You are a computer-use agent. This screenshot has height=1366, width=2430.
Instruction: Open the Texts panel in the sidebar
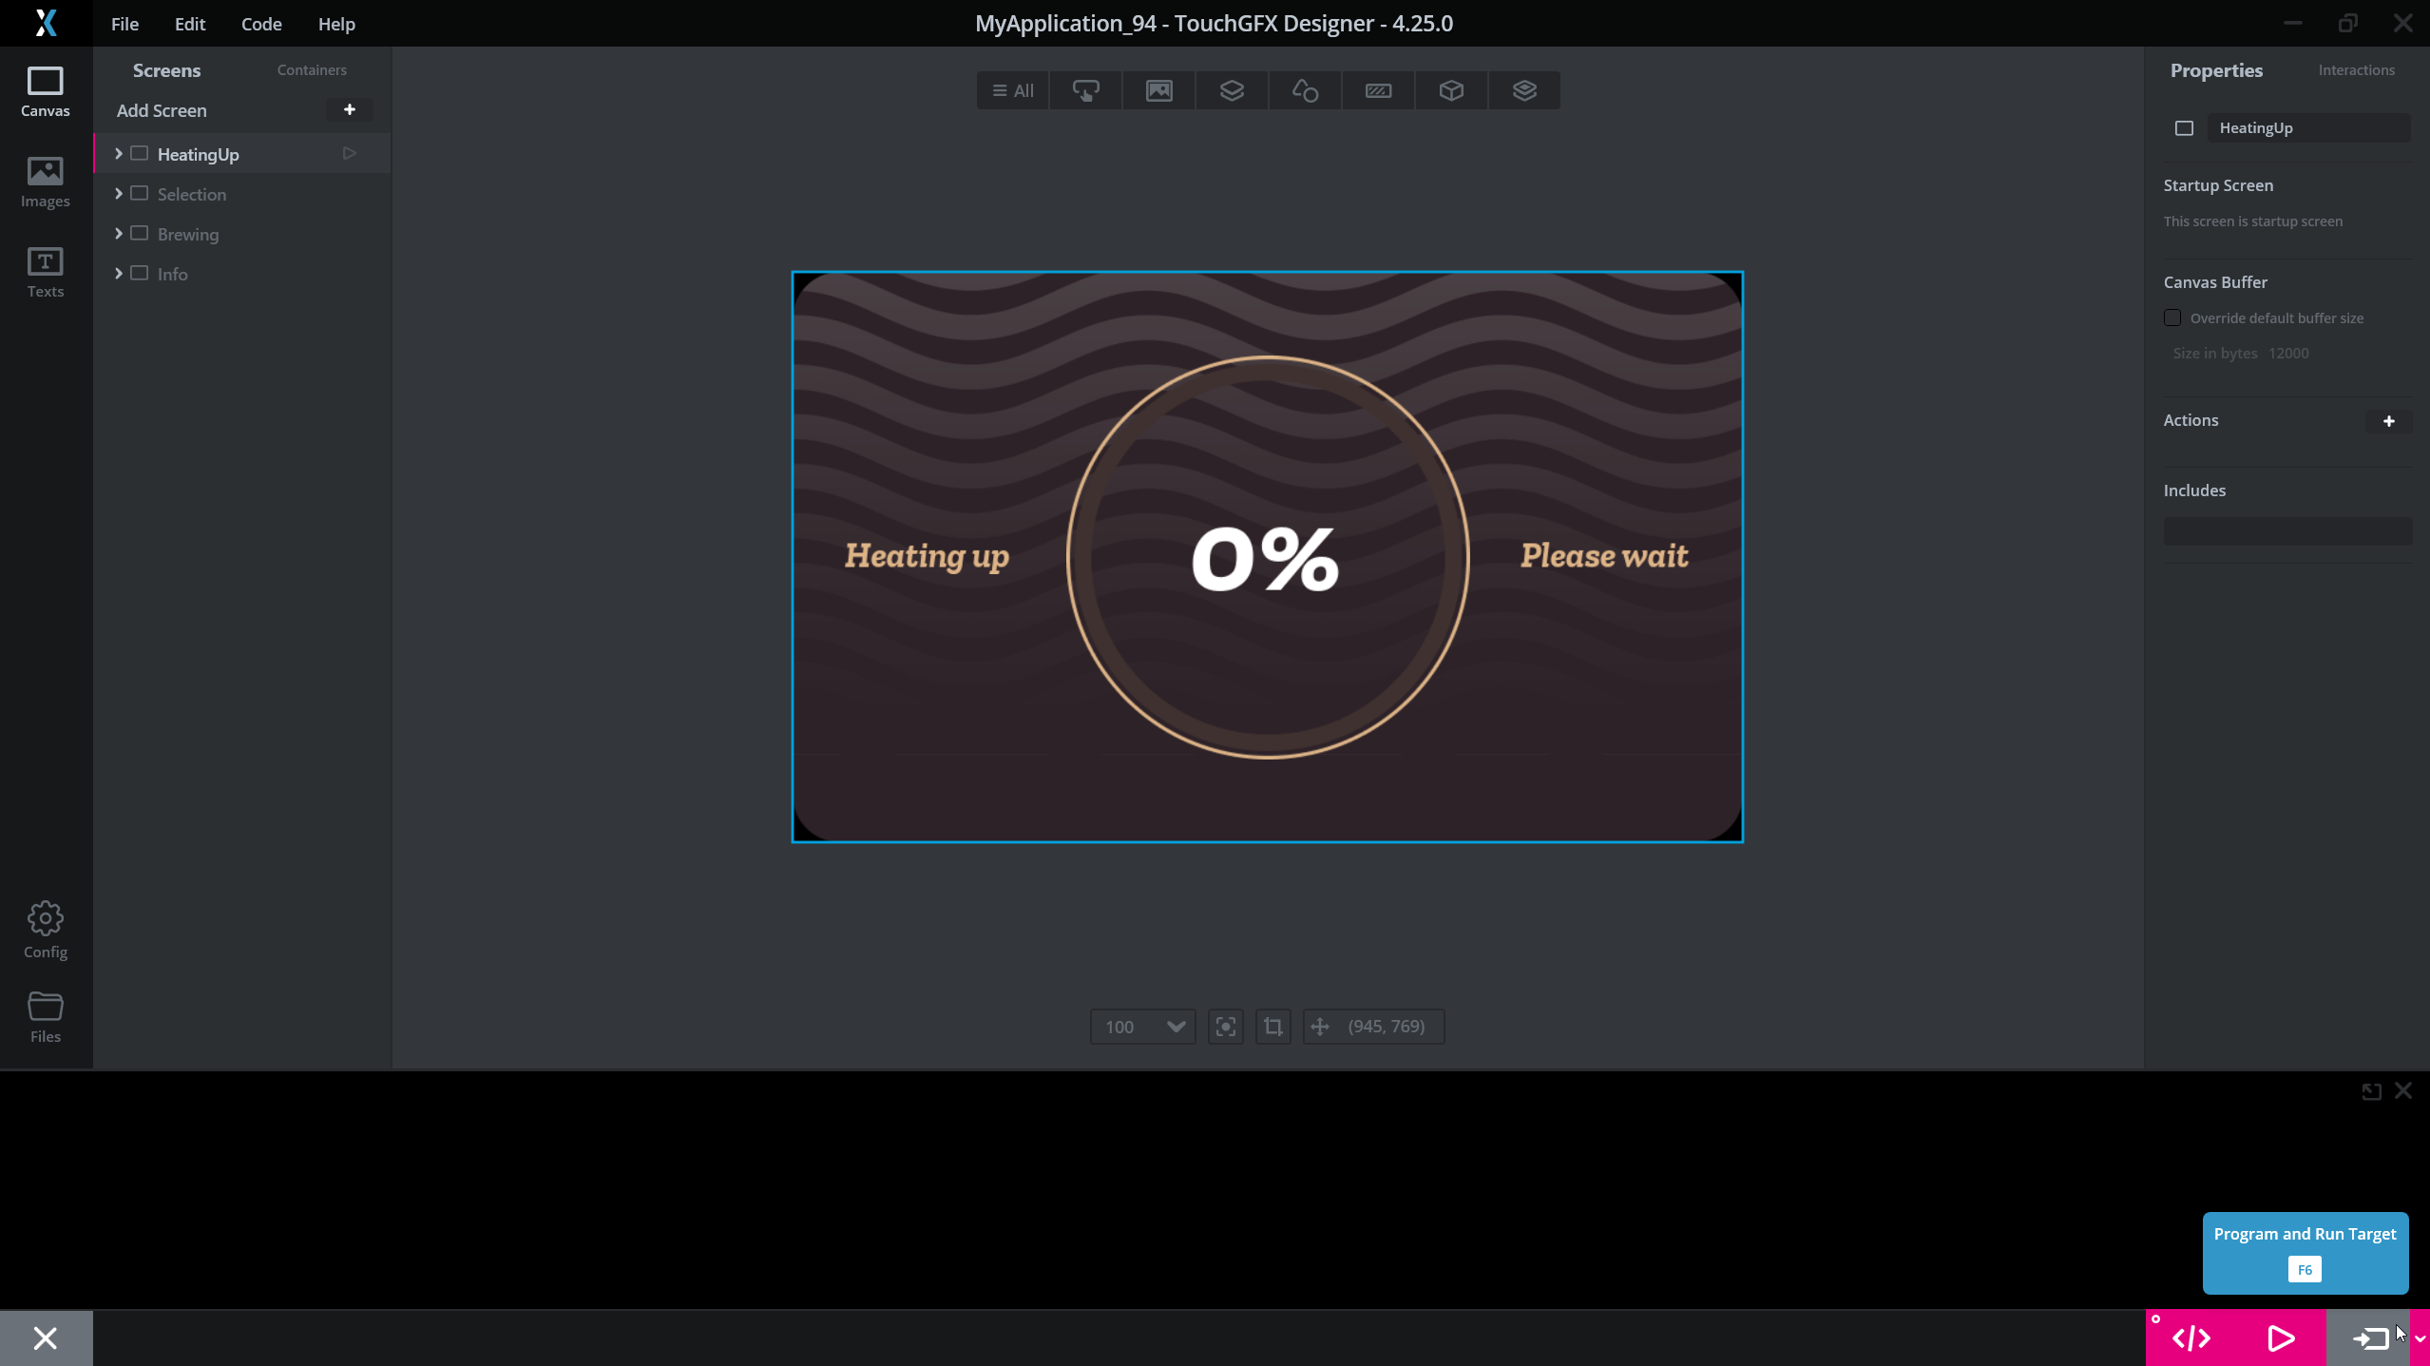45,272
